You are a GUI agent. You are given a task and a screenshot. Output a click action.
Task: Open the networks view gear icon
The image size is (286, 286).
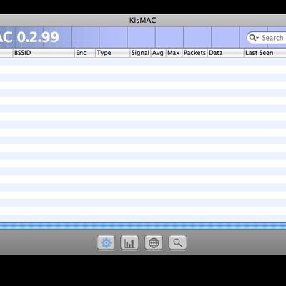(106, 242)
